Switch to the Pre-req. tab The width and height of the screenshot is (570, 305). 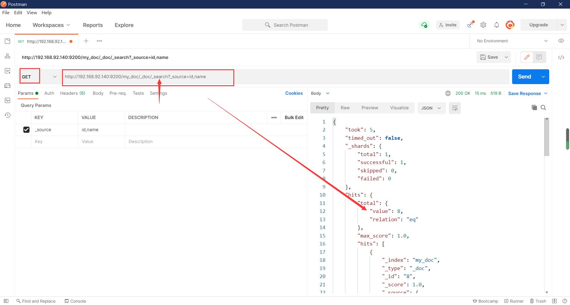(x=118, y=93)
